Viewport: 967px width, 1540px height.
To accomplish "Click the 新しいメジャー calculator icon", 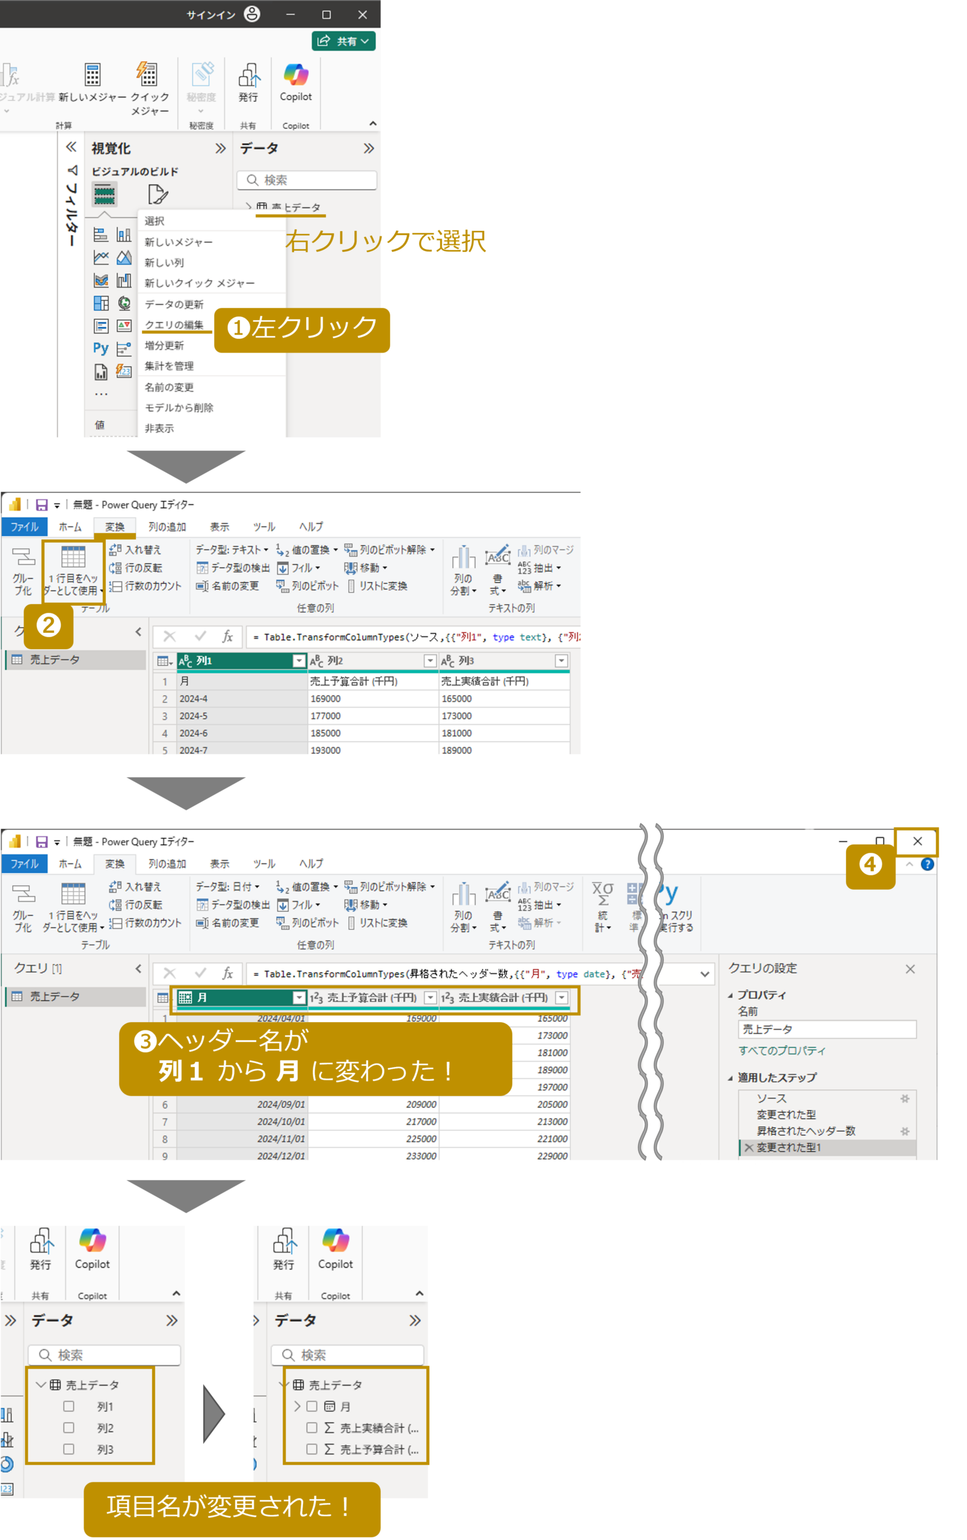I will click(x=93, y=75).
